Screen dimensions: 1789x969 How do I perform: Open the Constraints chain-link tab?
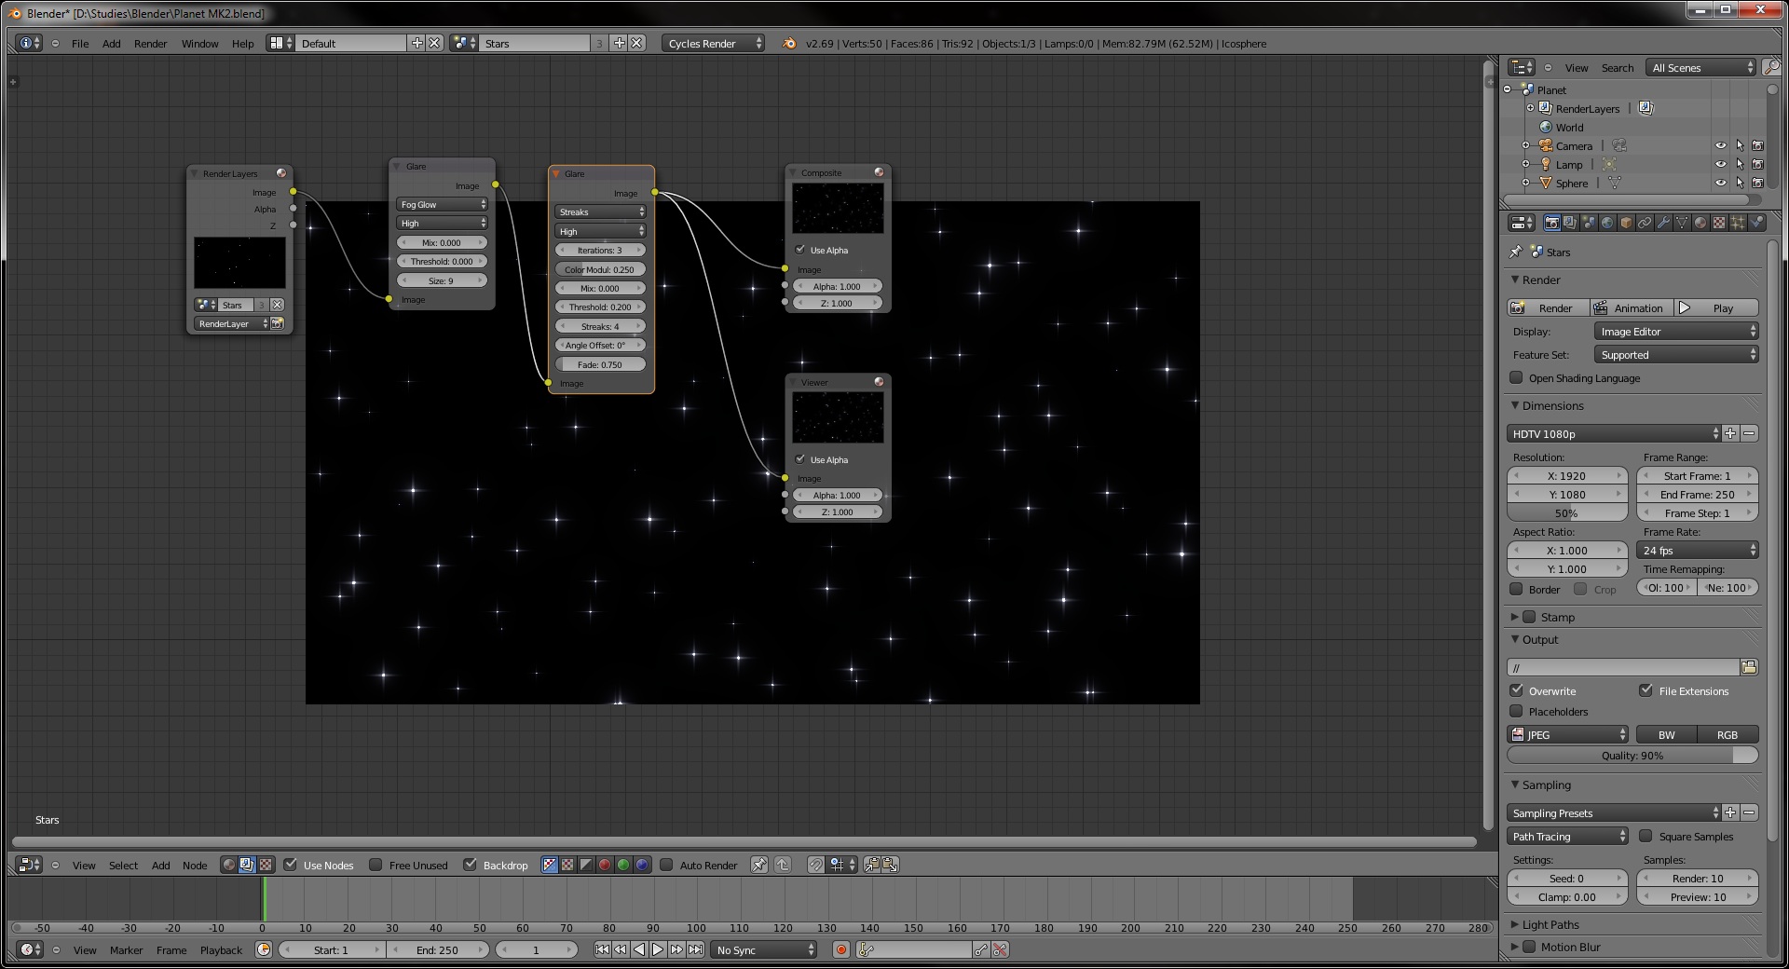pyautogui.click(x=1645, y=223)
